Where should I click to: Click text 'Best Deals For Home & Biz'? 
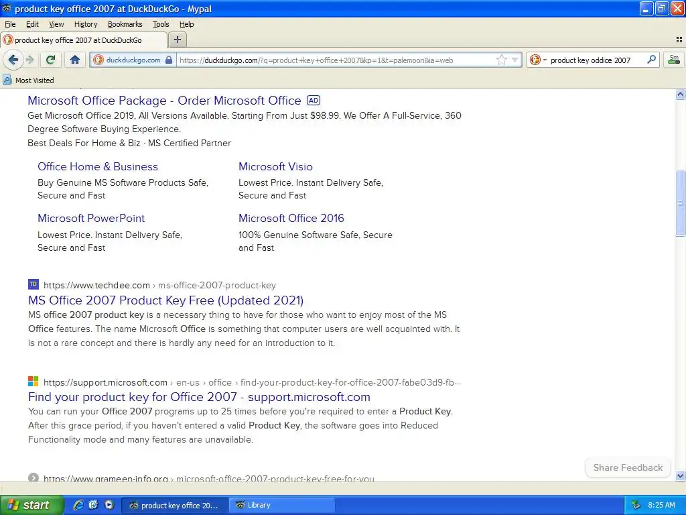[x=84, y=143]
